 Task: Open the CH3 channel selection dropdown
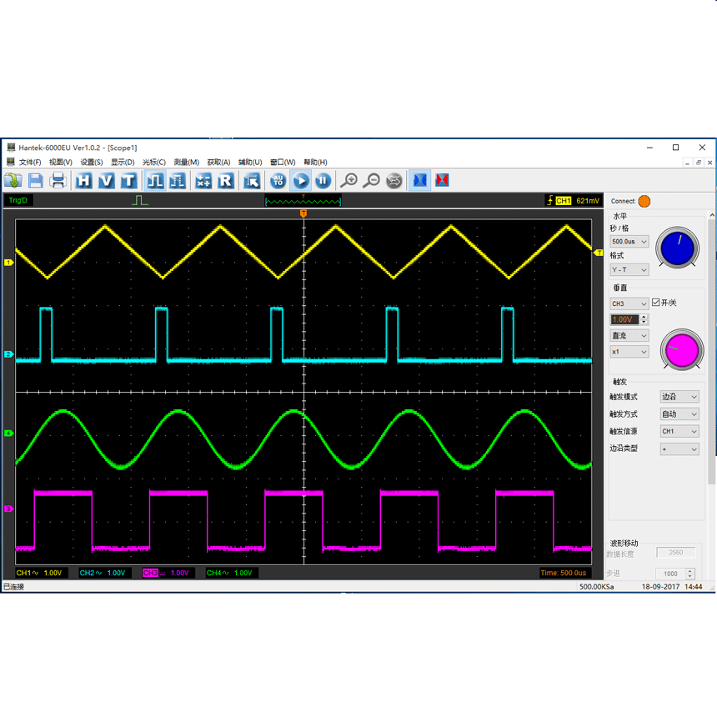(629, 303)
